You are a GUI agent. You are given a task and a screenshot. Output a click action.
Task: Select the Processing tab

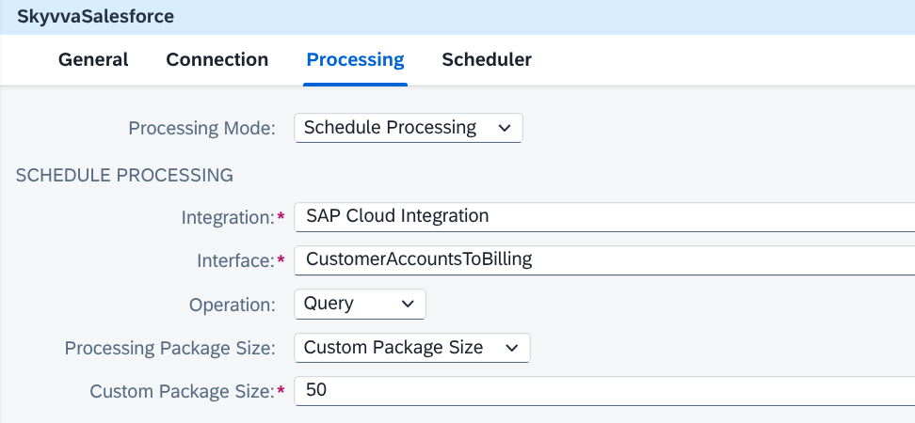(356, 60)
